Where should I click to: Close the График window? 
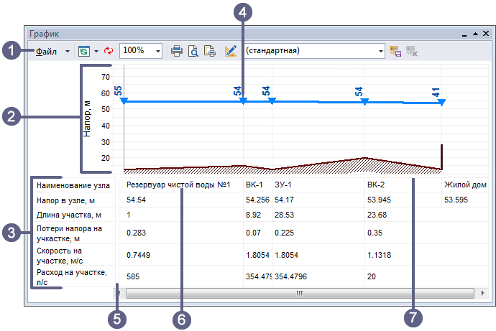pos(485,34)
